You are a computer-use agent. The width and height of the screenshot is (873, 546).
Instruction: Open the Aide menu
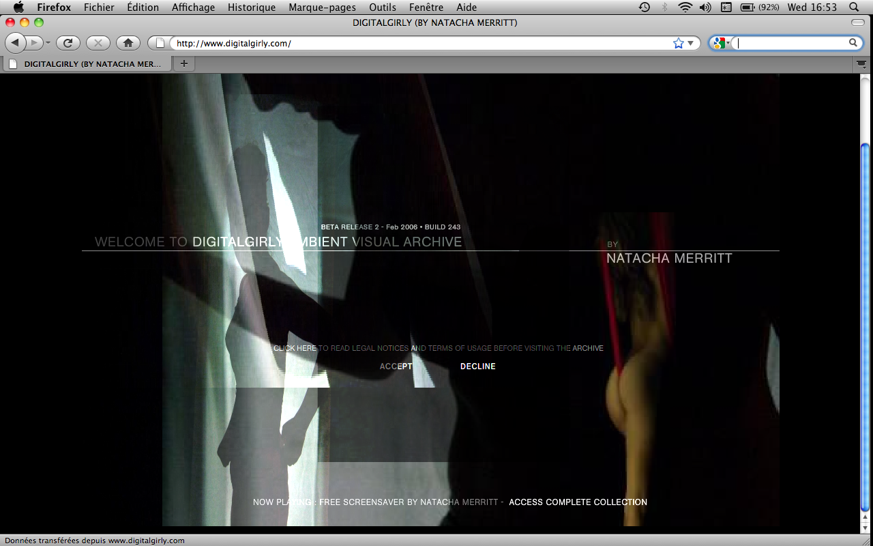[467, 8]
